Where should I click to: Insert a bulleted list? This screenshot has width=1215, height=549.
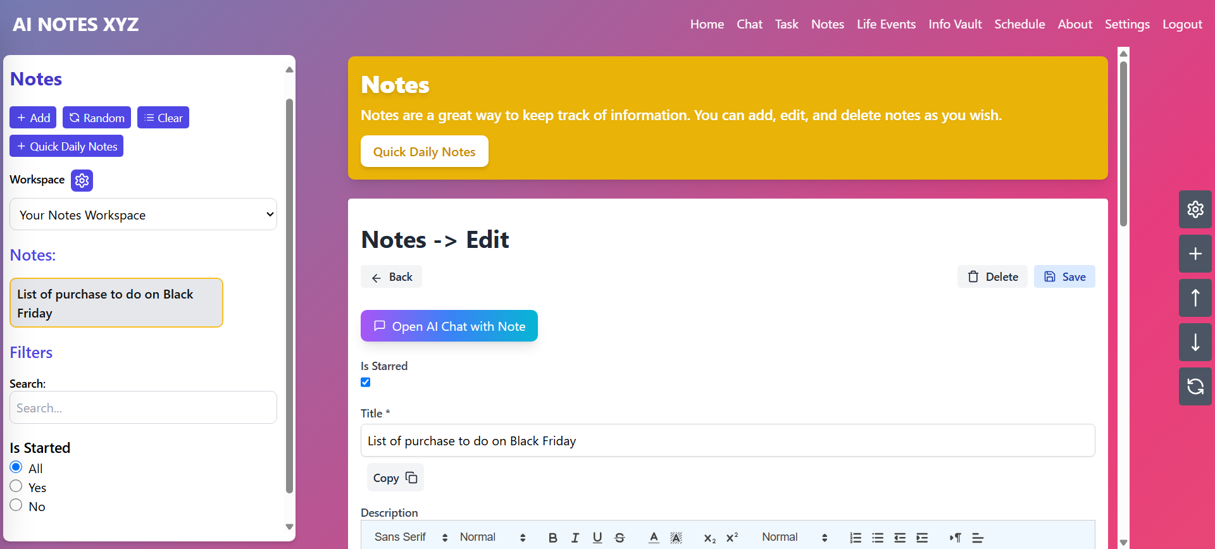tap(878, 538)
